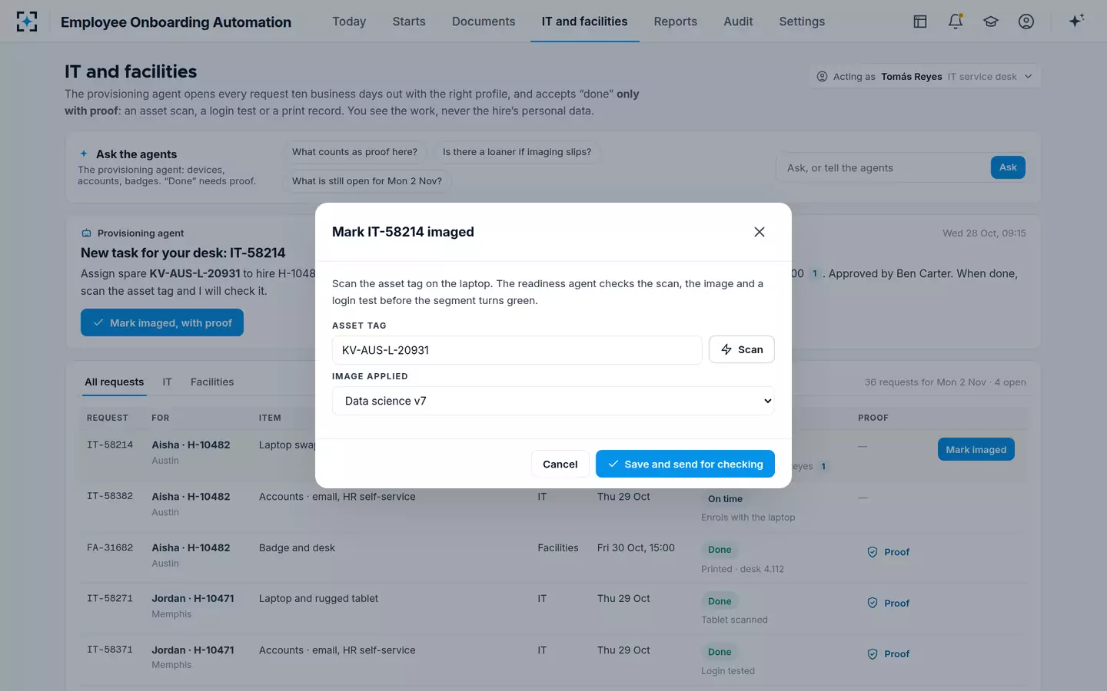Click request ID IT-58382
The height and width of the screenshot is (691, 1107).
tap(110, 496)
